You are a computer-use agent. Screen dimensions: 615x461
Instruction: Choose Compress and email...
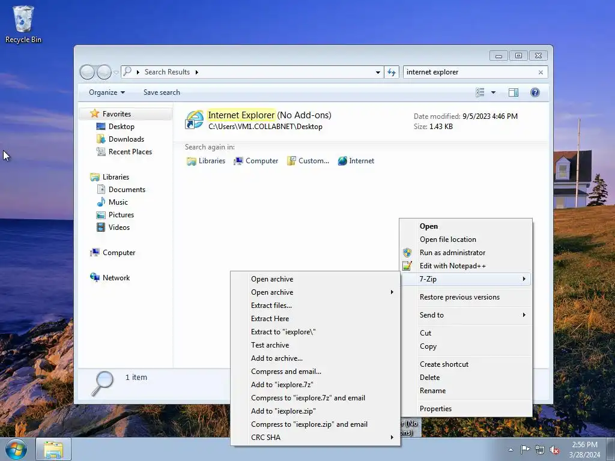pyautogui.click(x=315, y=372)
